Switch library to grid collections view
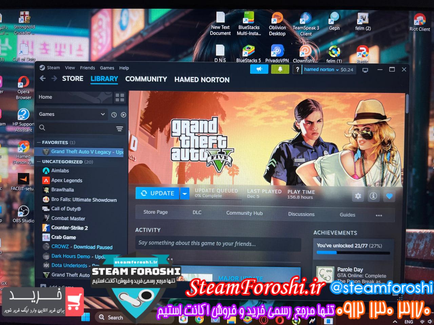Image resolution: width=434 pixels, height=325 pixels. click(120, 97)
